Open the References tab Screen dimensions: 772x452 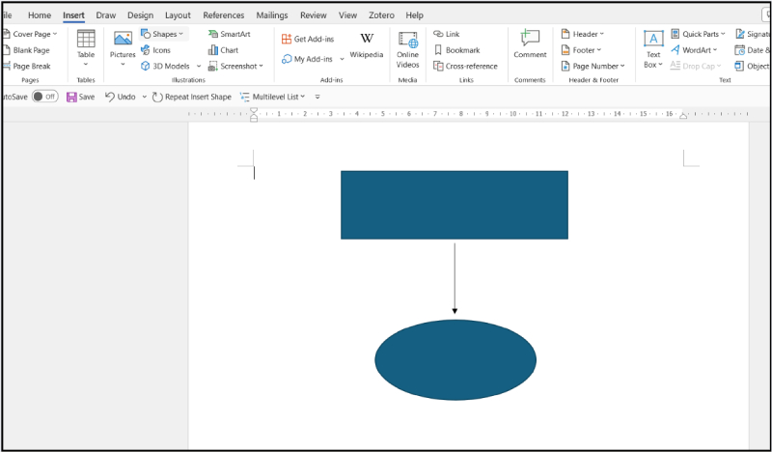(x=223, y=15)
